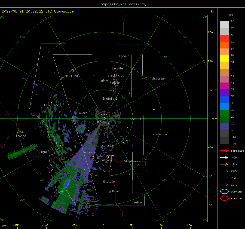
Task: Click the Composite_Reflectivity title text
Action: pyautogui.click(x=122, y=4)
